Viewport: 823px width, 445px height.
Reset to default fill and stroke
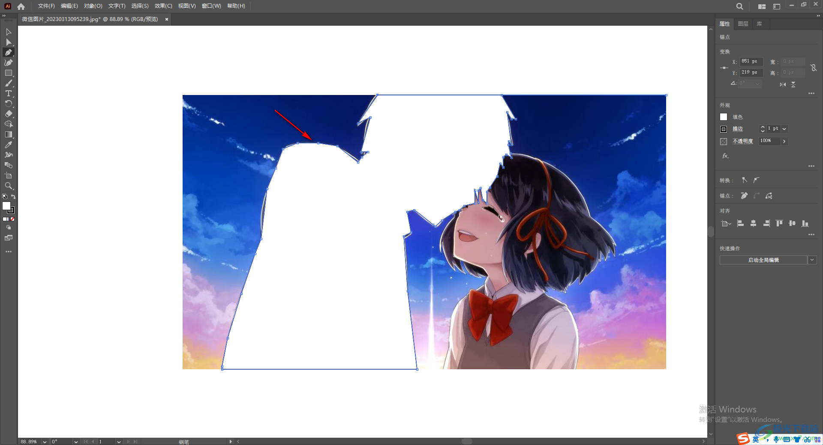tap(5, 197)
